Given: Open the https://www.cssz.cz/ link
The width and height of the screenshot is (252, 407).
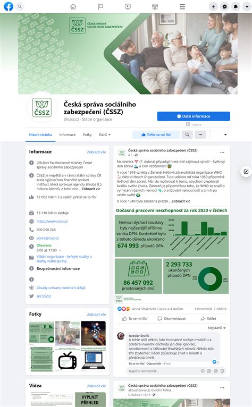Looking at the screenshot, I should (x=52, y=221).
